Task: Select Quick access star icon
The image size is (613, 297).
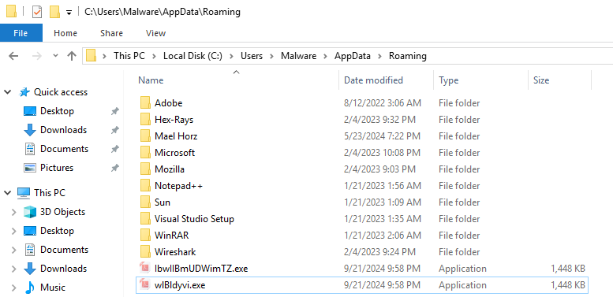Action: (24, 92)
